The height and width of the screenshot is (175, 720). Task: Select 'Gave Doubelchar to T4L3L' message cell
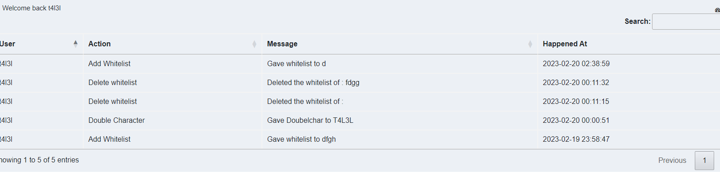tap(310, 120)
